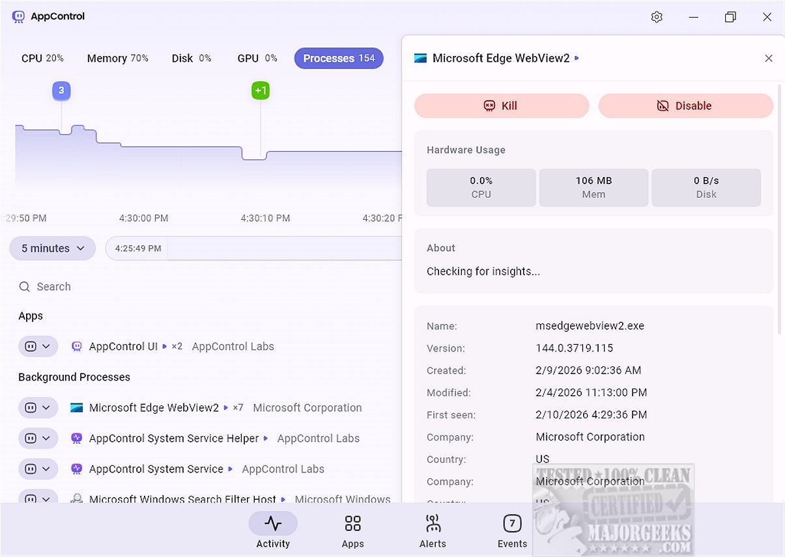Open the settings gear icon
The height and width of the screenshot is (557, 785).
(x=657, y=17)
